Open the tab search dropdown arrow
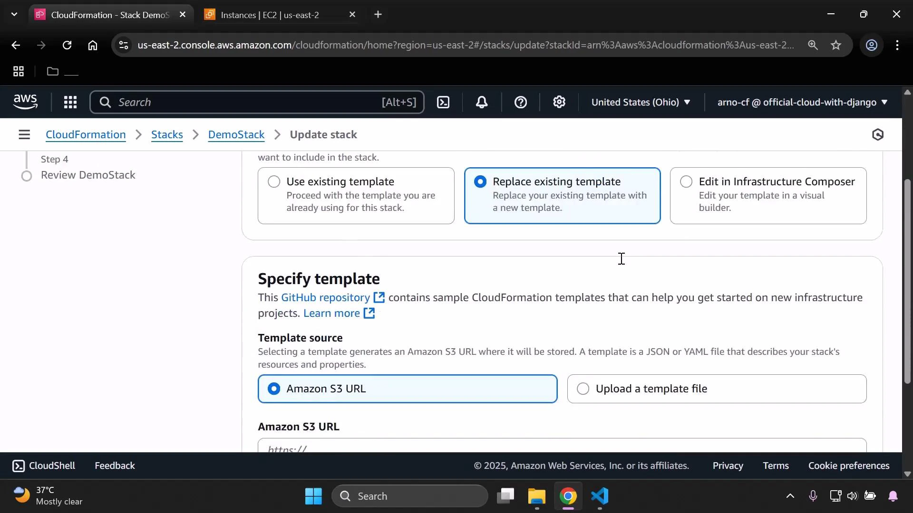This screenshot has height=513, width=913. tap(14, 15)
